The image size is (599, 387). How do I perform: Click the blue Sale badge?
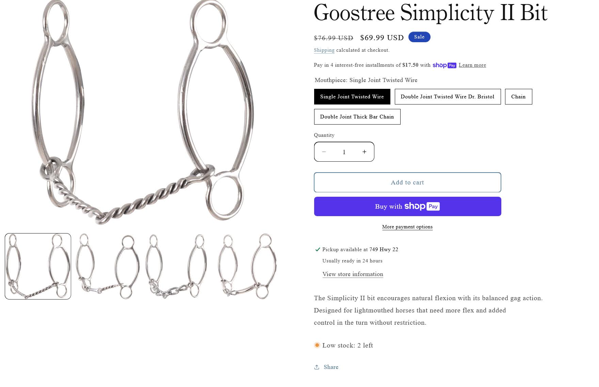coord(419,37)
